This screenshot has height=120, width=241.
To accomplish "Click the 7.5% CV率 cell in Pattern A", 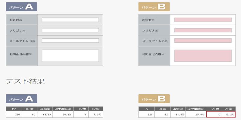I will coord(96,114).
